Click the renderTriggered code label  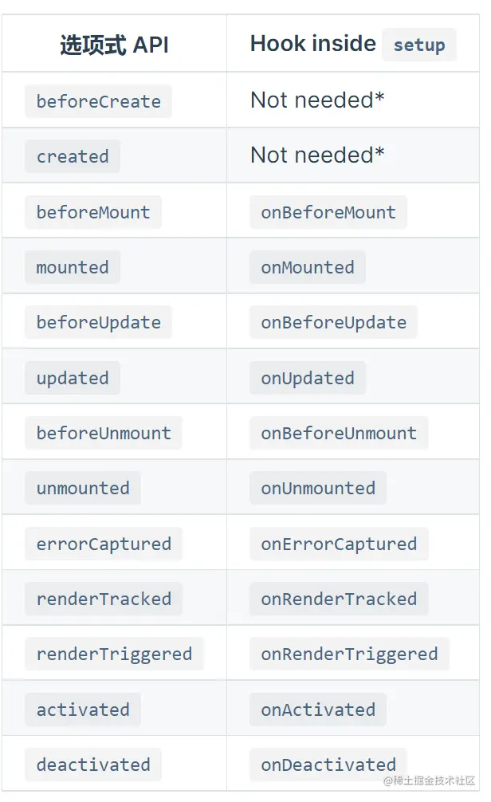(x=114, y=655)
